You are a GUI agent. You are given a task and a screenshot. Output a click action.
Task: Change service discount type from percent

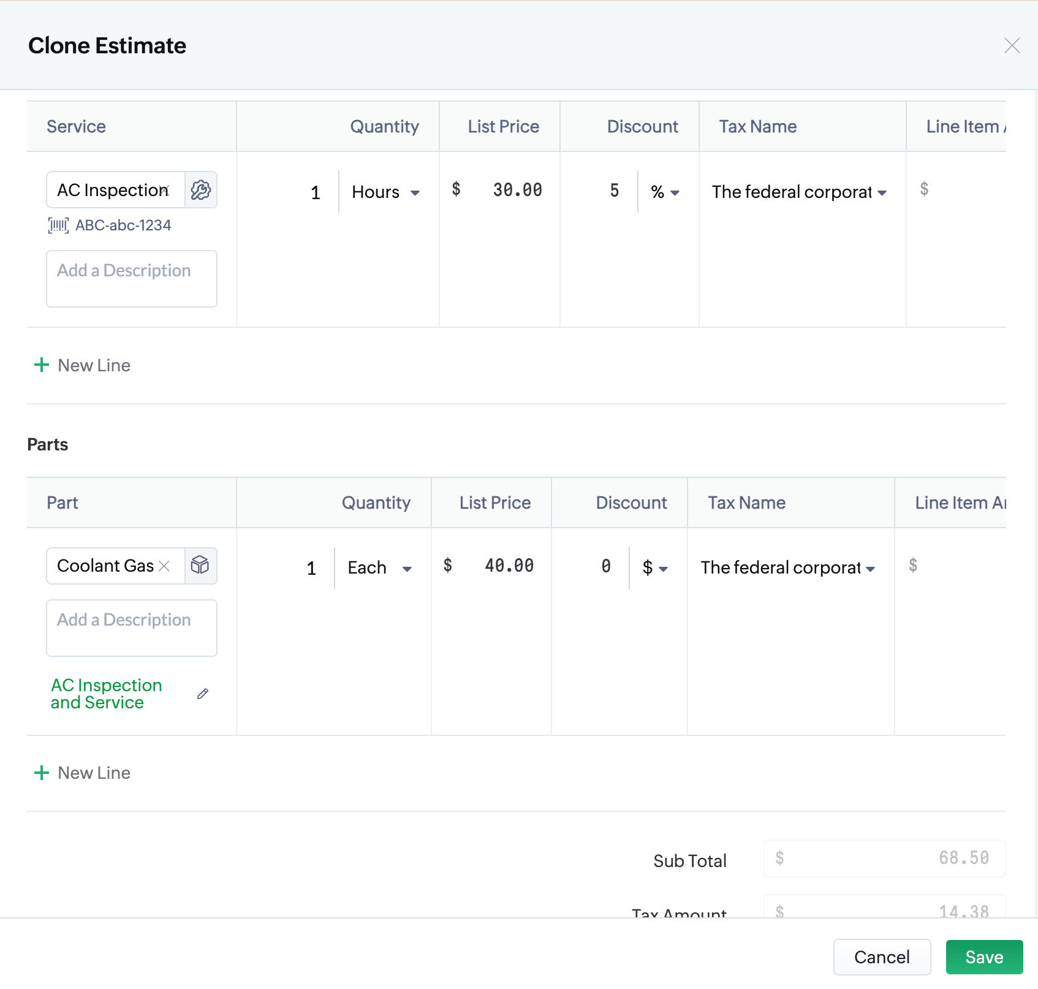point(665,192)
